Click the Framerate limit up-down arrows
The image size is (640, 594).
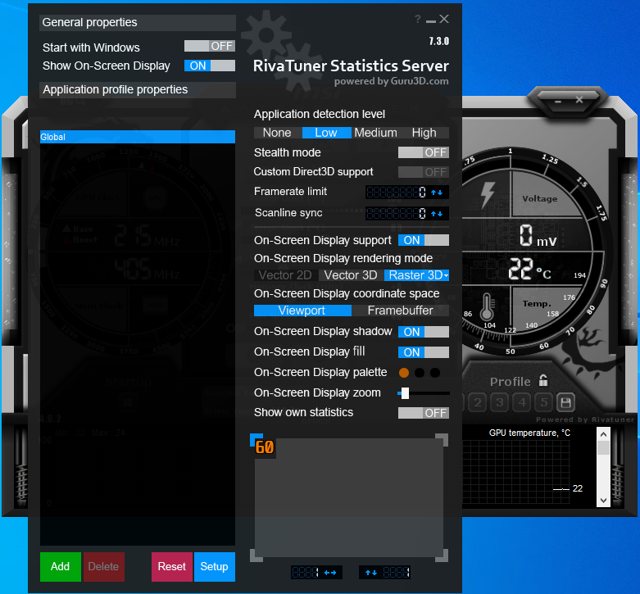click(x=437, y=193)
